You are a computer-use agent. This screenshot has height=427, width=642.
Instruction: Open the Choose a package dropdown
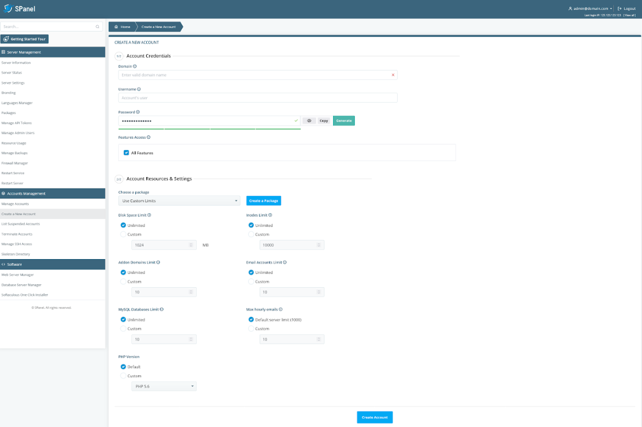tap(179, 201)
